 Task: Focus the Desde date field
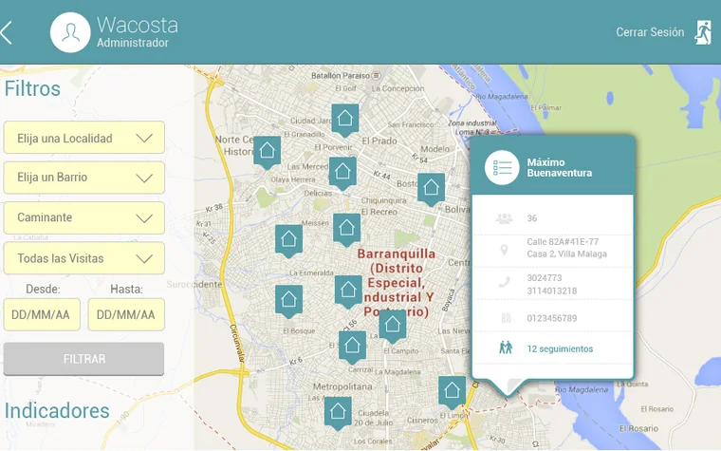tap(42, 315)
